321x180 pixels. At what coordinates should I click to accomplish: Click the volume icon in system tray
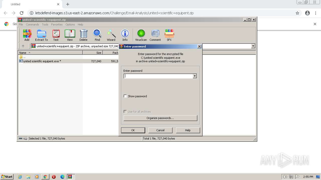click(285, 177)
